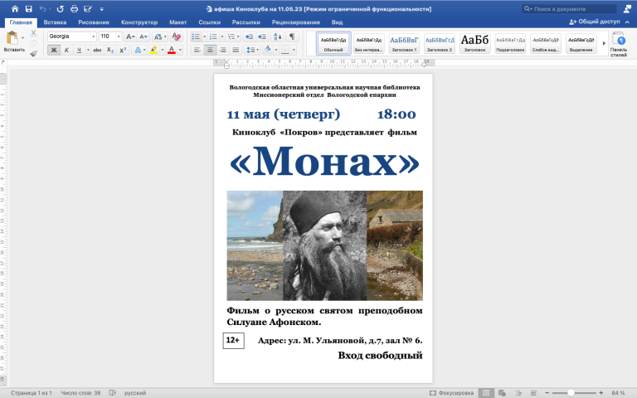Cut selection with the scissors icon

(x=34, y=33)
